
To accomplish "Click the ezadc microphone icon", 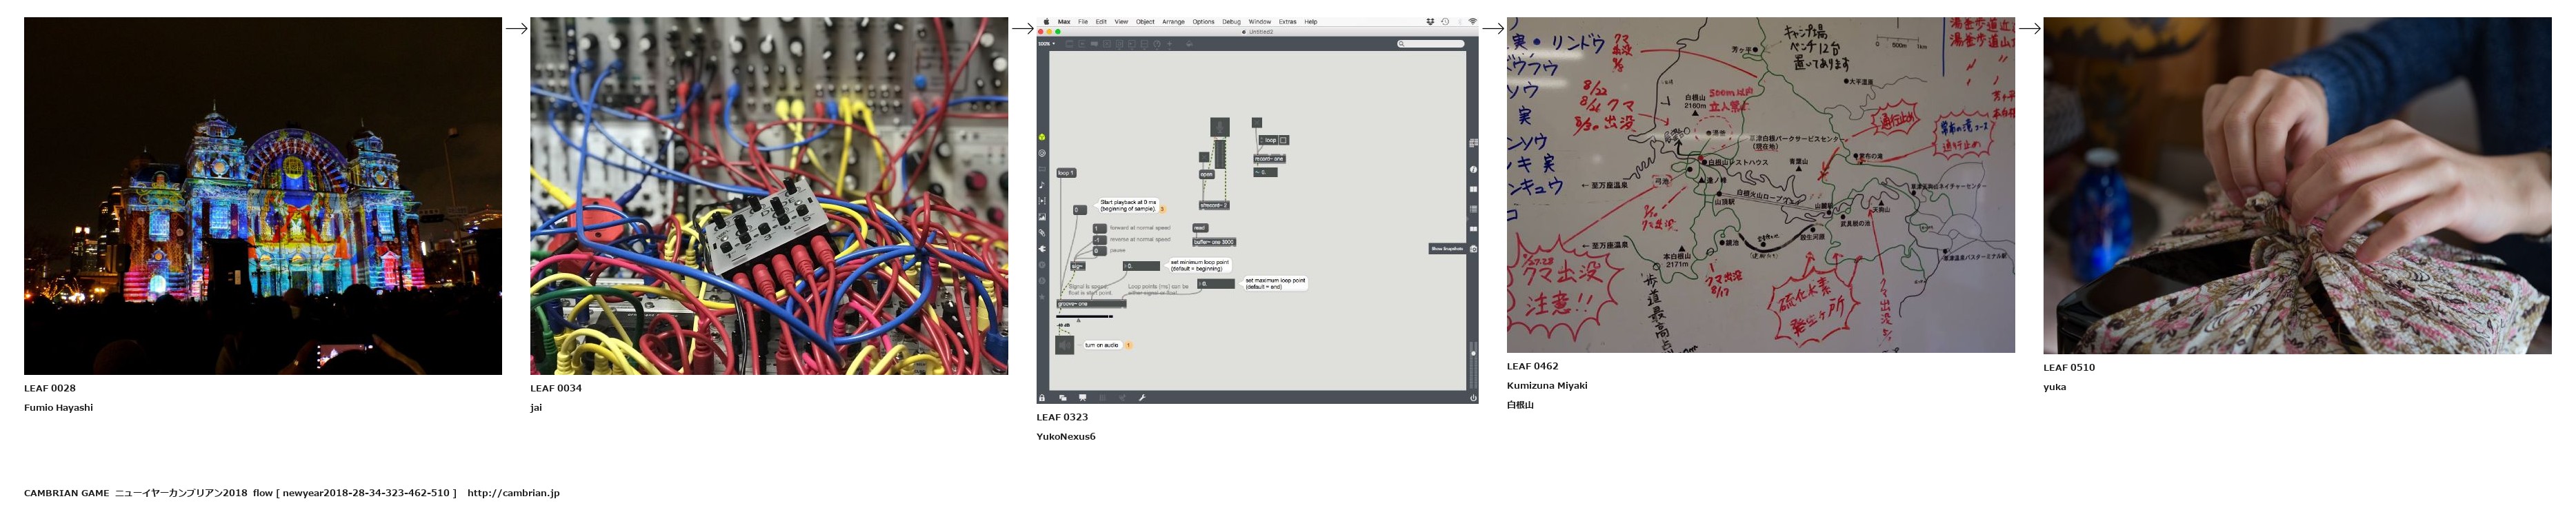I will click(x=1219, y=126).
